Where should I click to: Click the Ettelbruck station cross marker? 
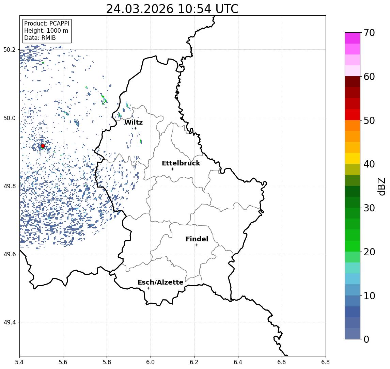coord(172,169)
